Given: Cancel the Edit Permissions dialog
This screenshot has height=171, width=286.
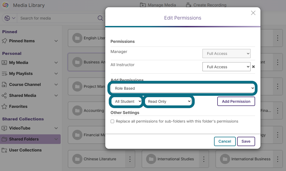Looking at the screenshot, I should pos(225,141).
